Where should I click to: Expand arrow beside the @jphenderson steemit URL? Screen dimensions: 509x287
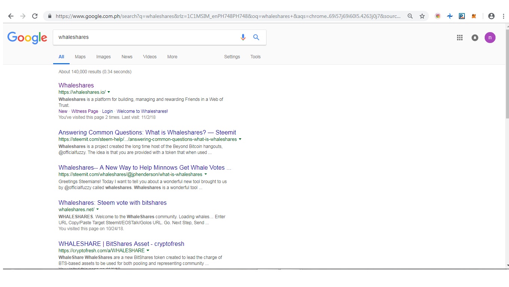point(205,174)
